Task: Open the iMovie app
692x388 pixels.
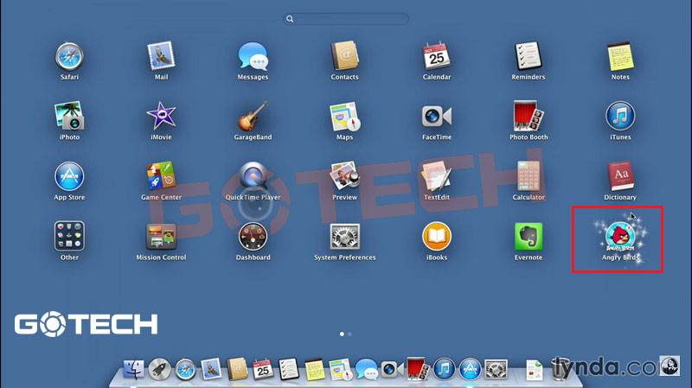Action: [x=161, y=116]
